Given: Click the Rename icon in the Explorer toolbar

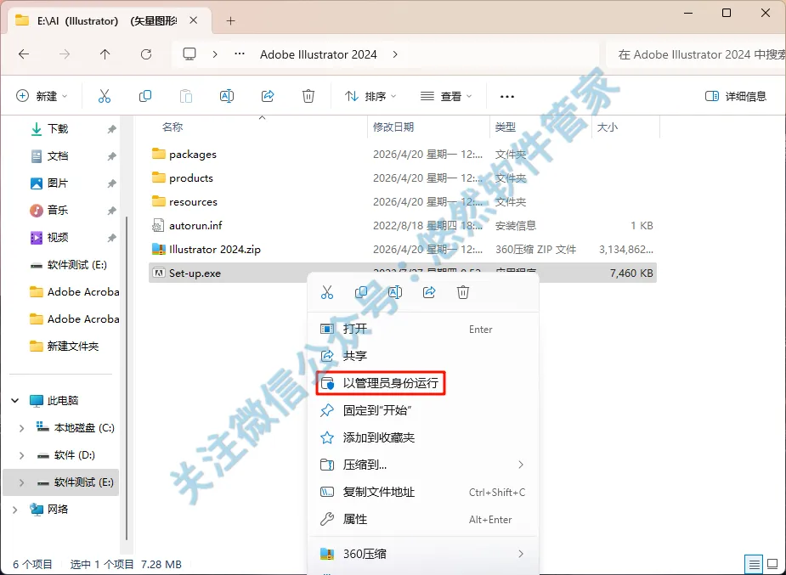Looking at the screenshot, I should (227, 96).
